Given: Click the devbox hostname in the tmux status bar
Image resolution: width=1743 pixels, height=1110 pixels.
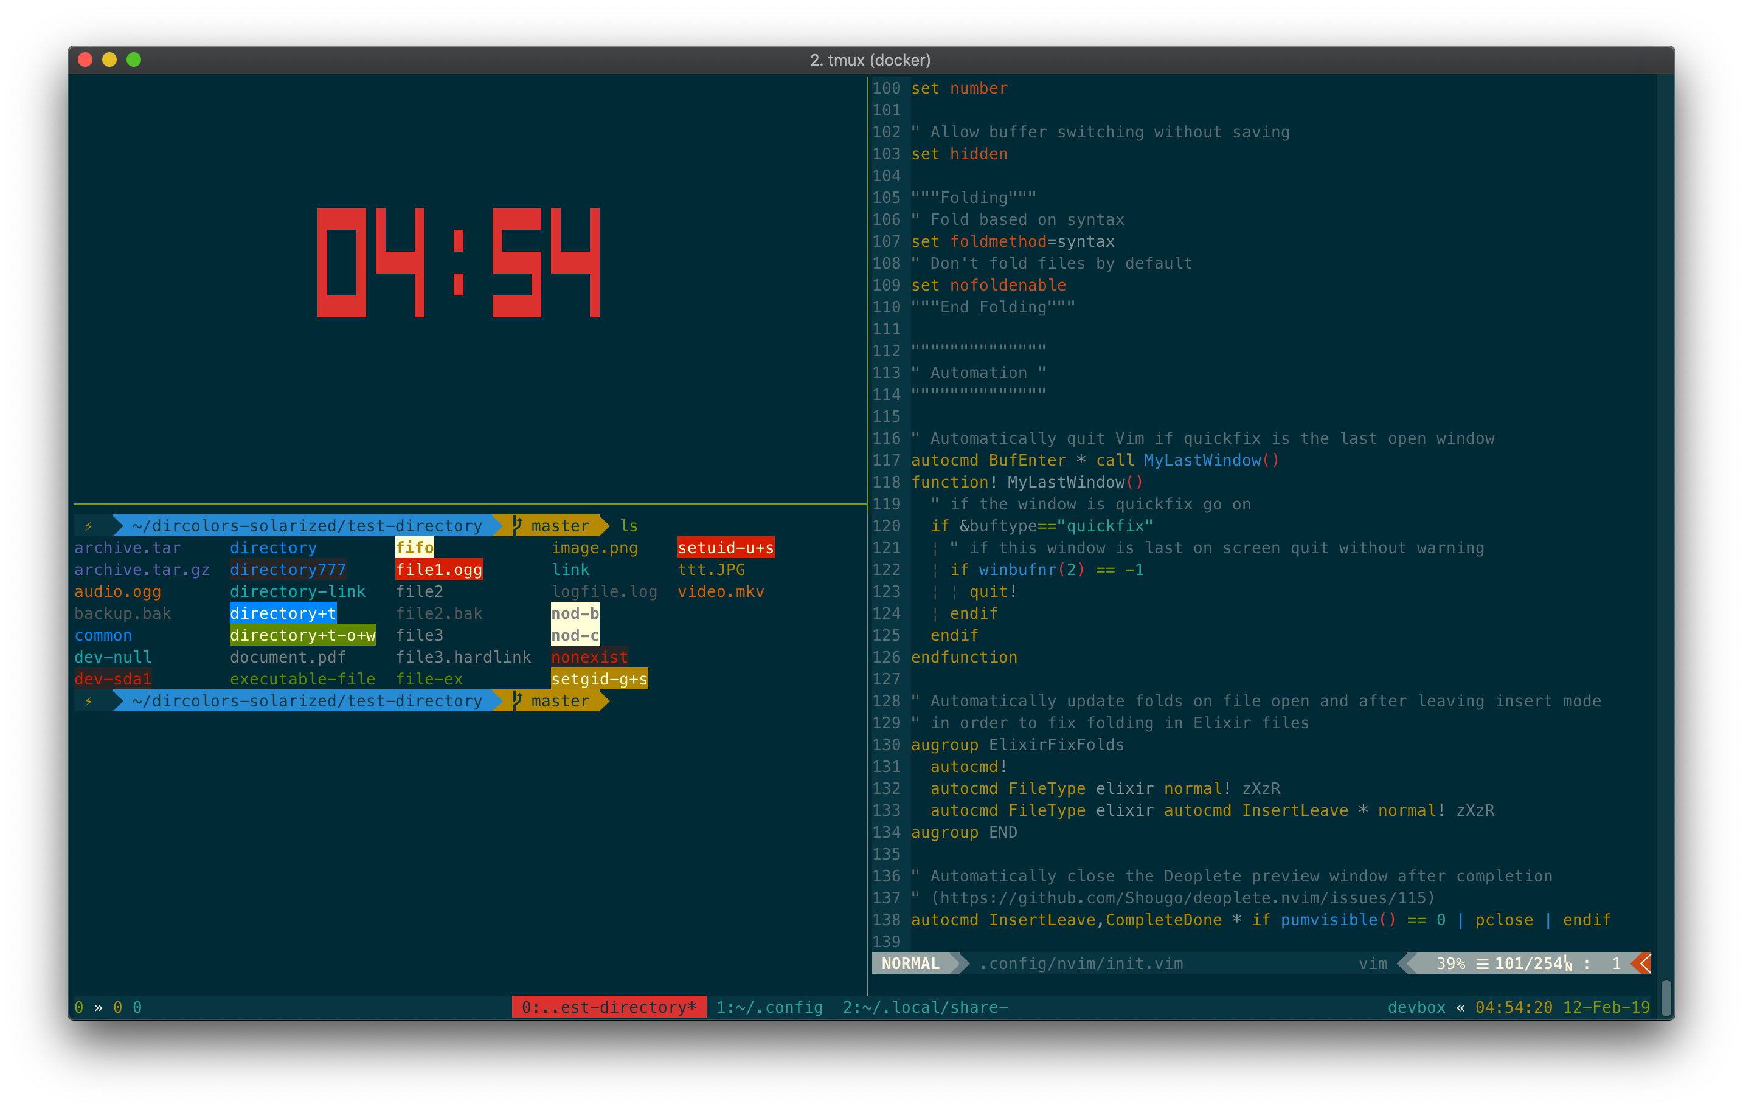Looking at the screenshot, I should point(1416,1007).
